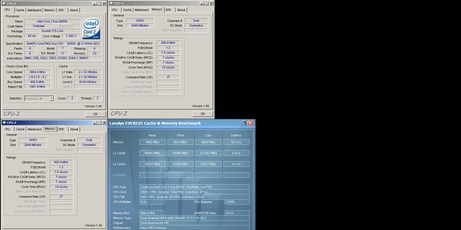Click the title bar icon of the blue-titled CPU-Z window

click(4, 122)
